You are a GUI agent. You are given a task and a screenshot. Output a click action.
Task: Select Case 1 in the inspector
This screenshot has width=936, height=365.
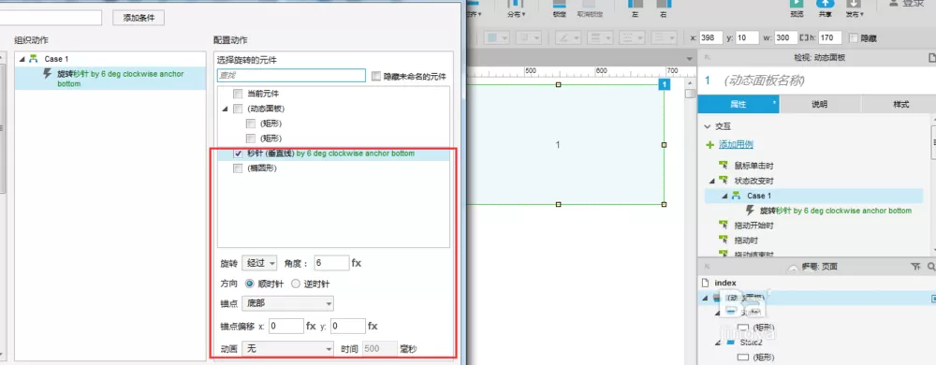[814, 196]
